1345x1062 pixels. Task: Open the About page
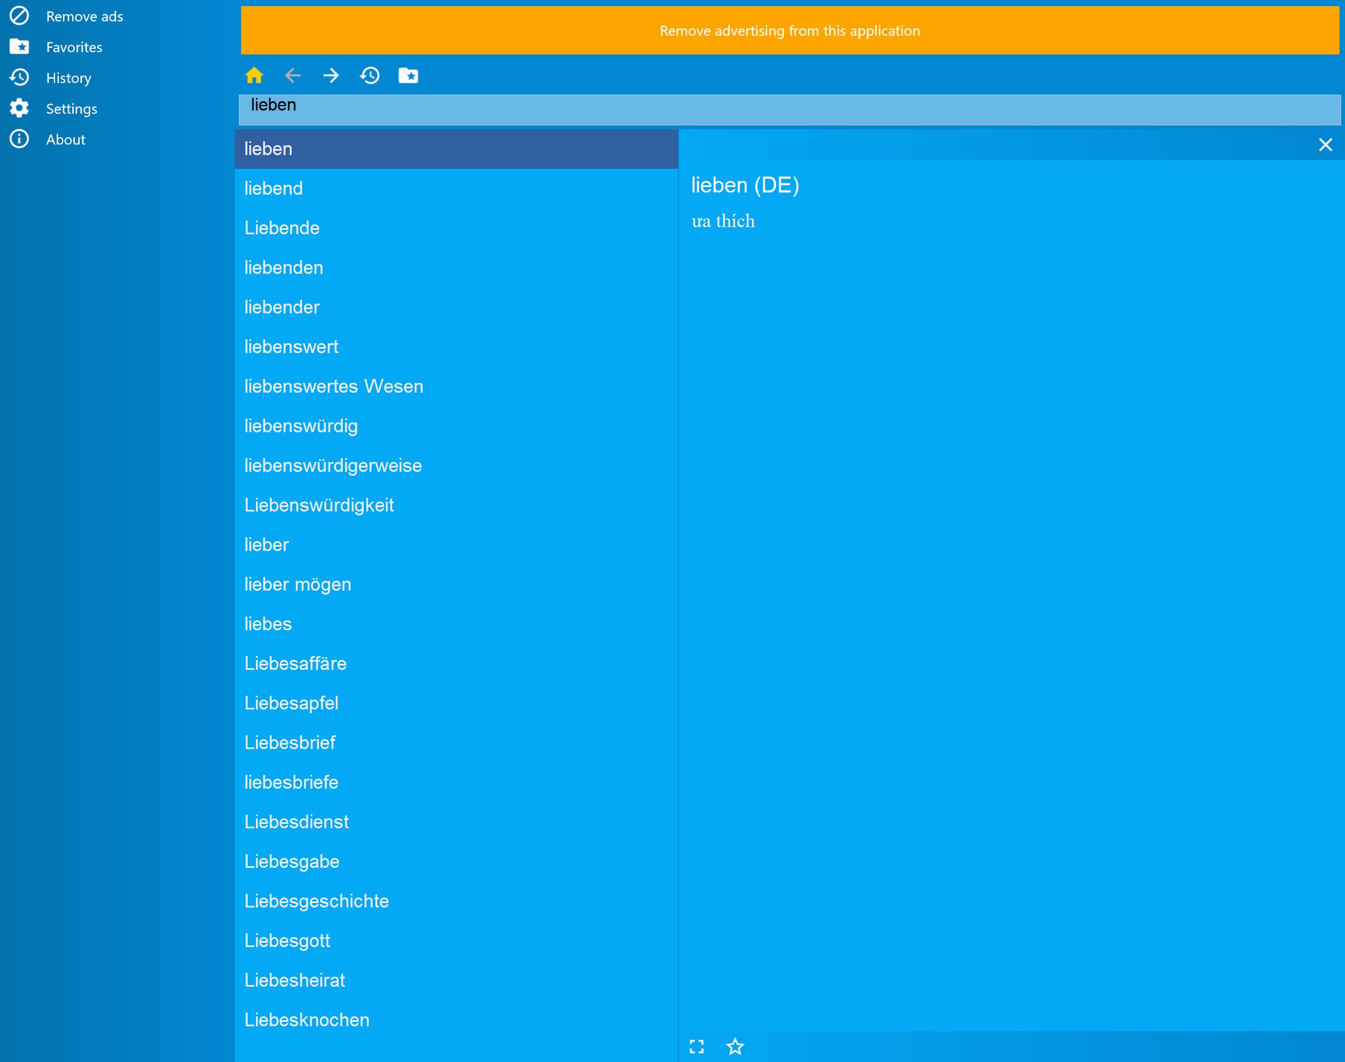(65, 139)
